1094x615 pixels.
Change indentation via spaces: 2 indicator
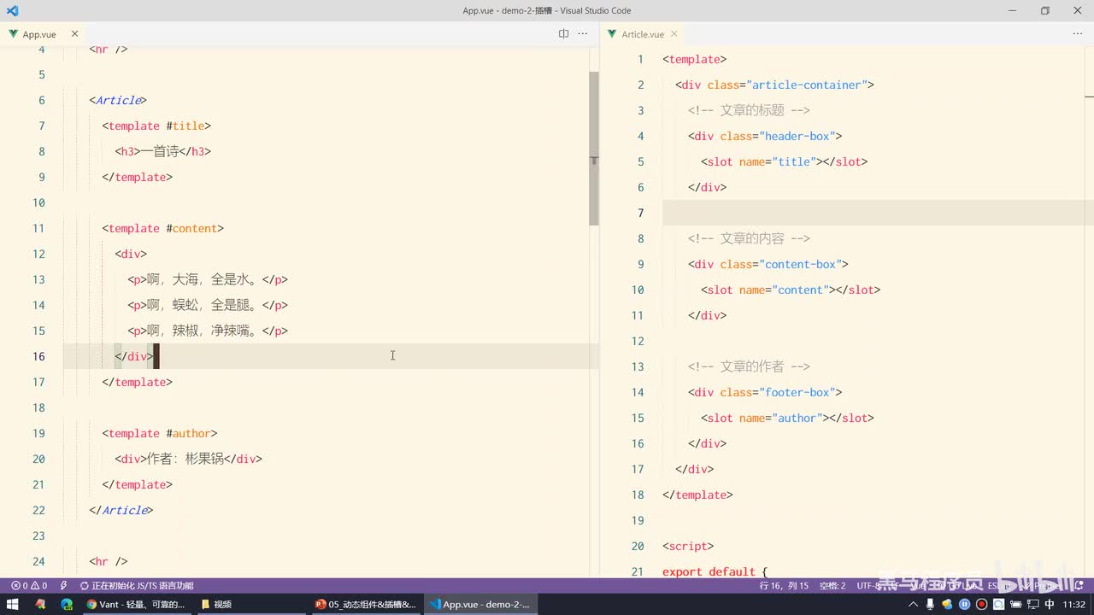pos(832,586)
